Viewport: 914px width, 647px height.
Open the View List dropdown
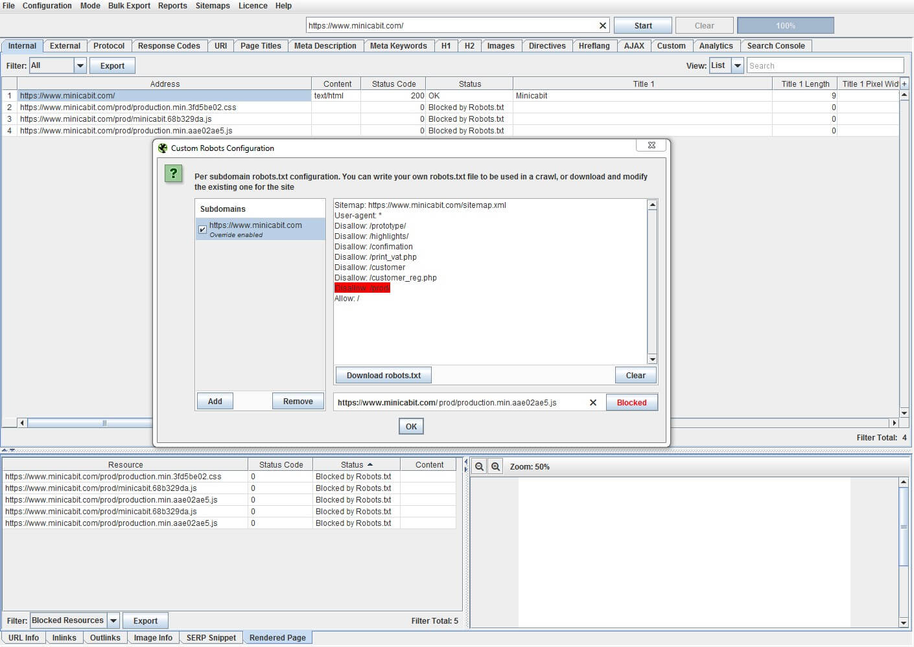pyautogui.click(x=738, y=66)
